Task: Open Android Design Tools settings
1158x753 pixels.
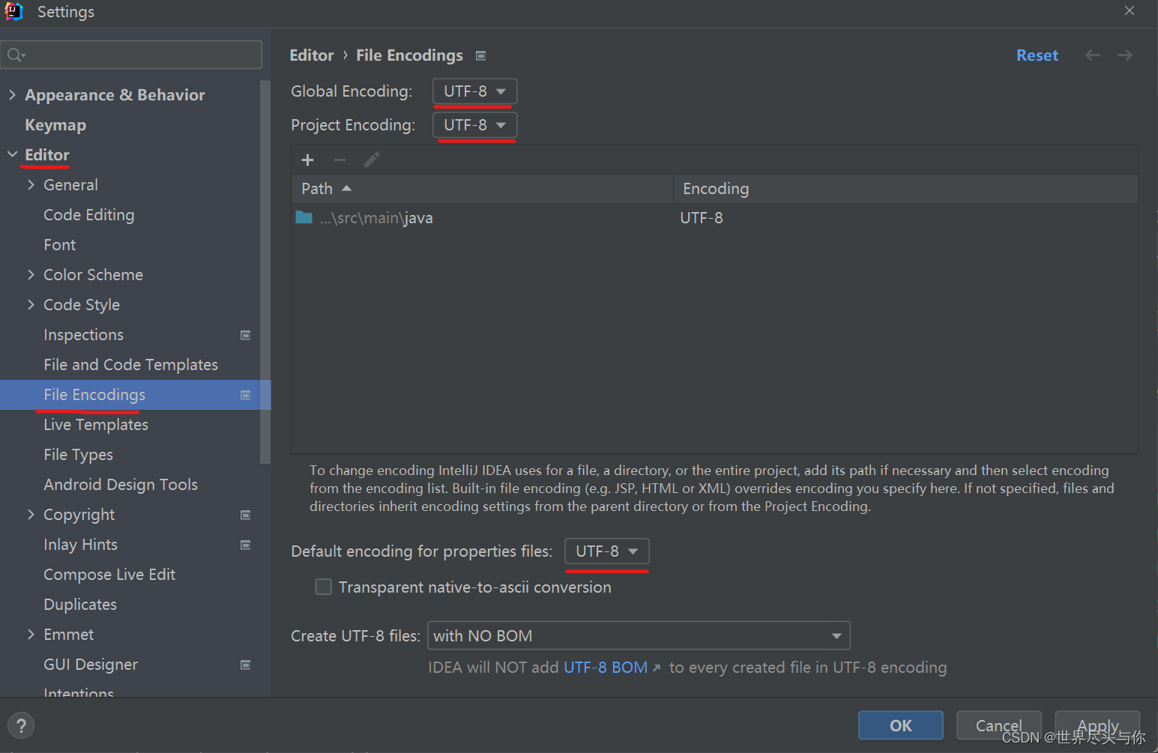Action: coord(121,485)
